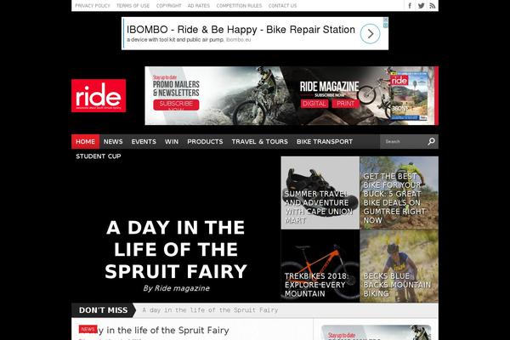
Task: Go to the News menu item
Action: (113, 142)
